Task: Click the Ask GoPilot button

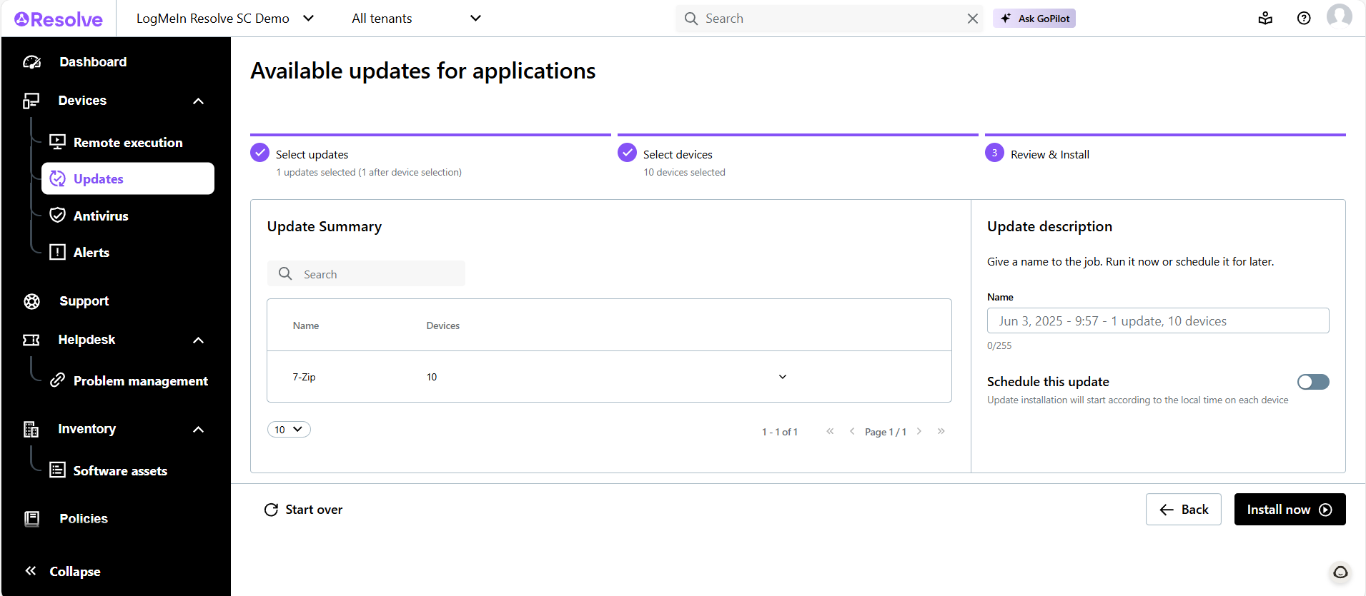Action: (1034, 19)
